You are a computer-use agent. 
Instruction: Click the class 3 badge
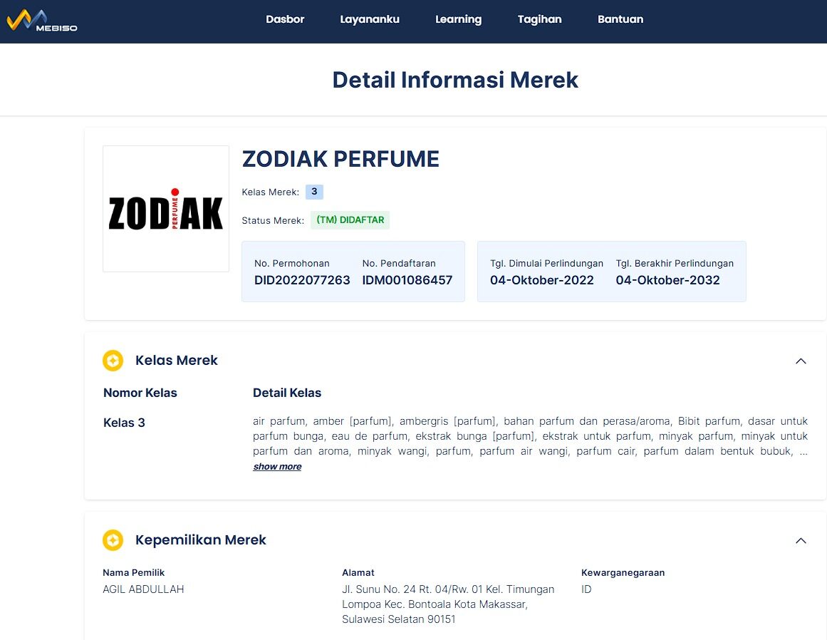[x=314, y=192]
